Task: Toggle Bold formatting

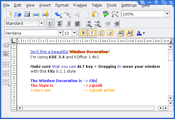Action: coord(83,33)
